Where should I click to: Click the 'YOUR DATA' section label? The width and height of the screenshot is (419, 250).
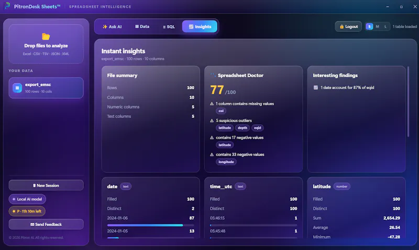point(20,71)
